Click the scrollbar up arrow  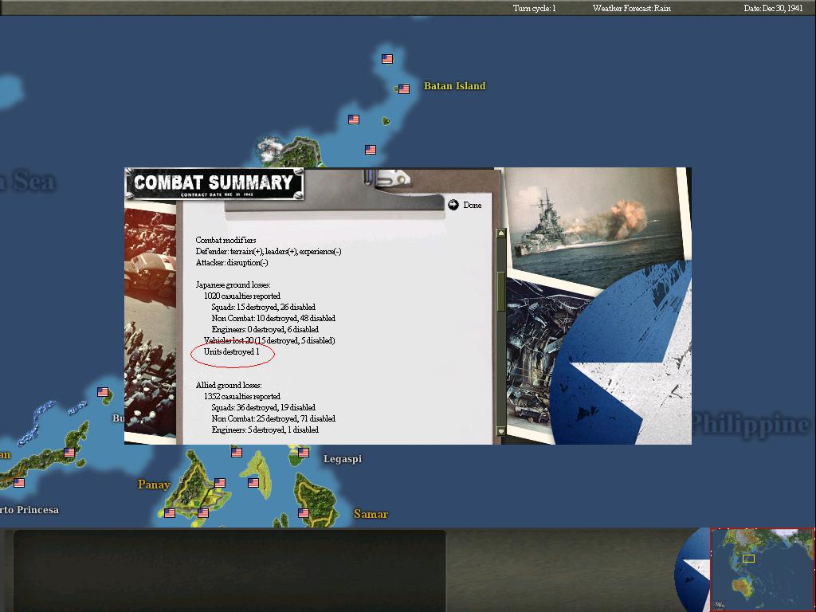pyautogui.click(x=501, y=233)
